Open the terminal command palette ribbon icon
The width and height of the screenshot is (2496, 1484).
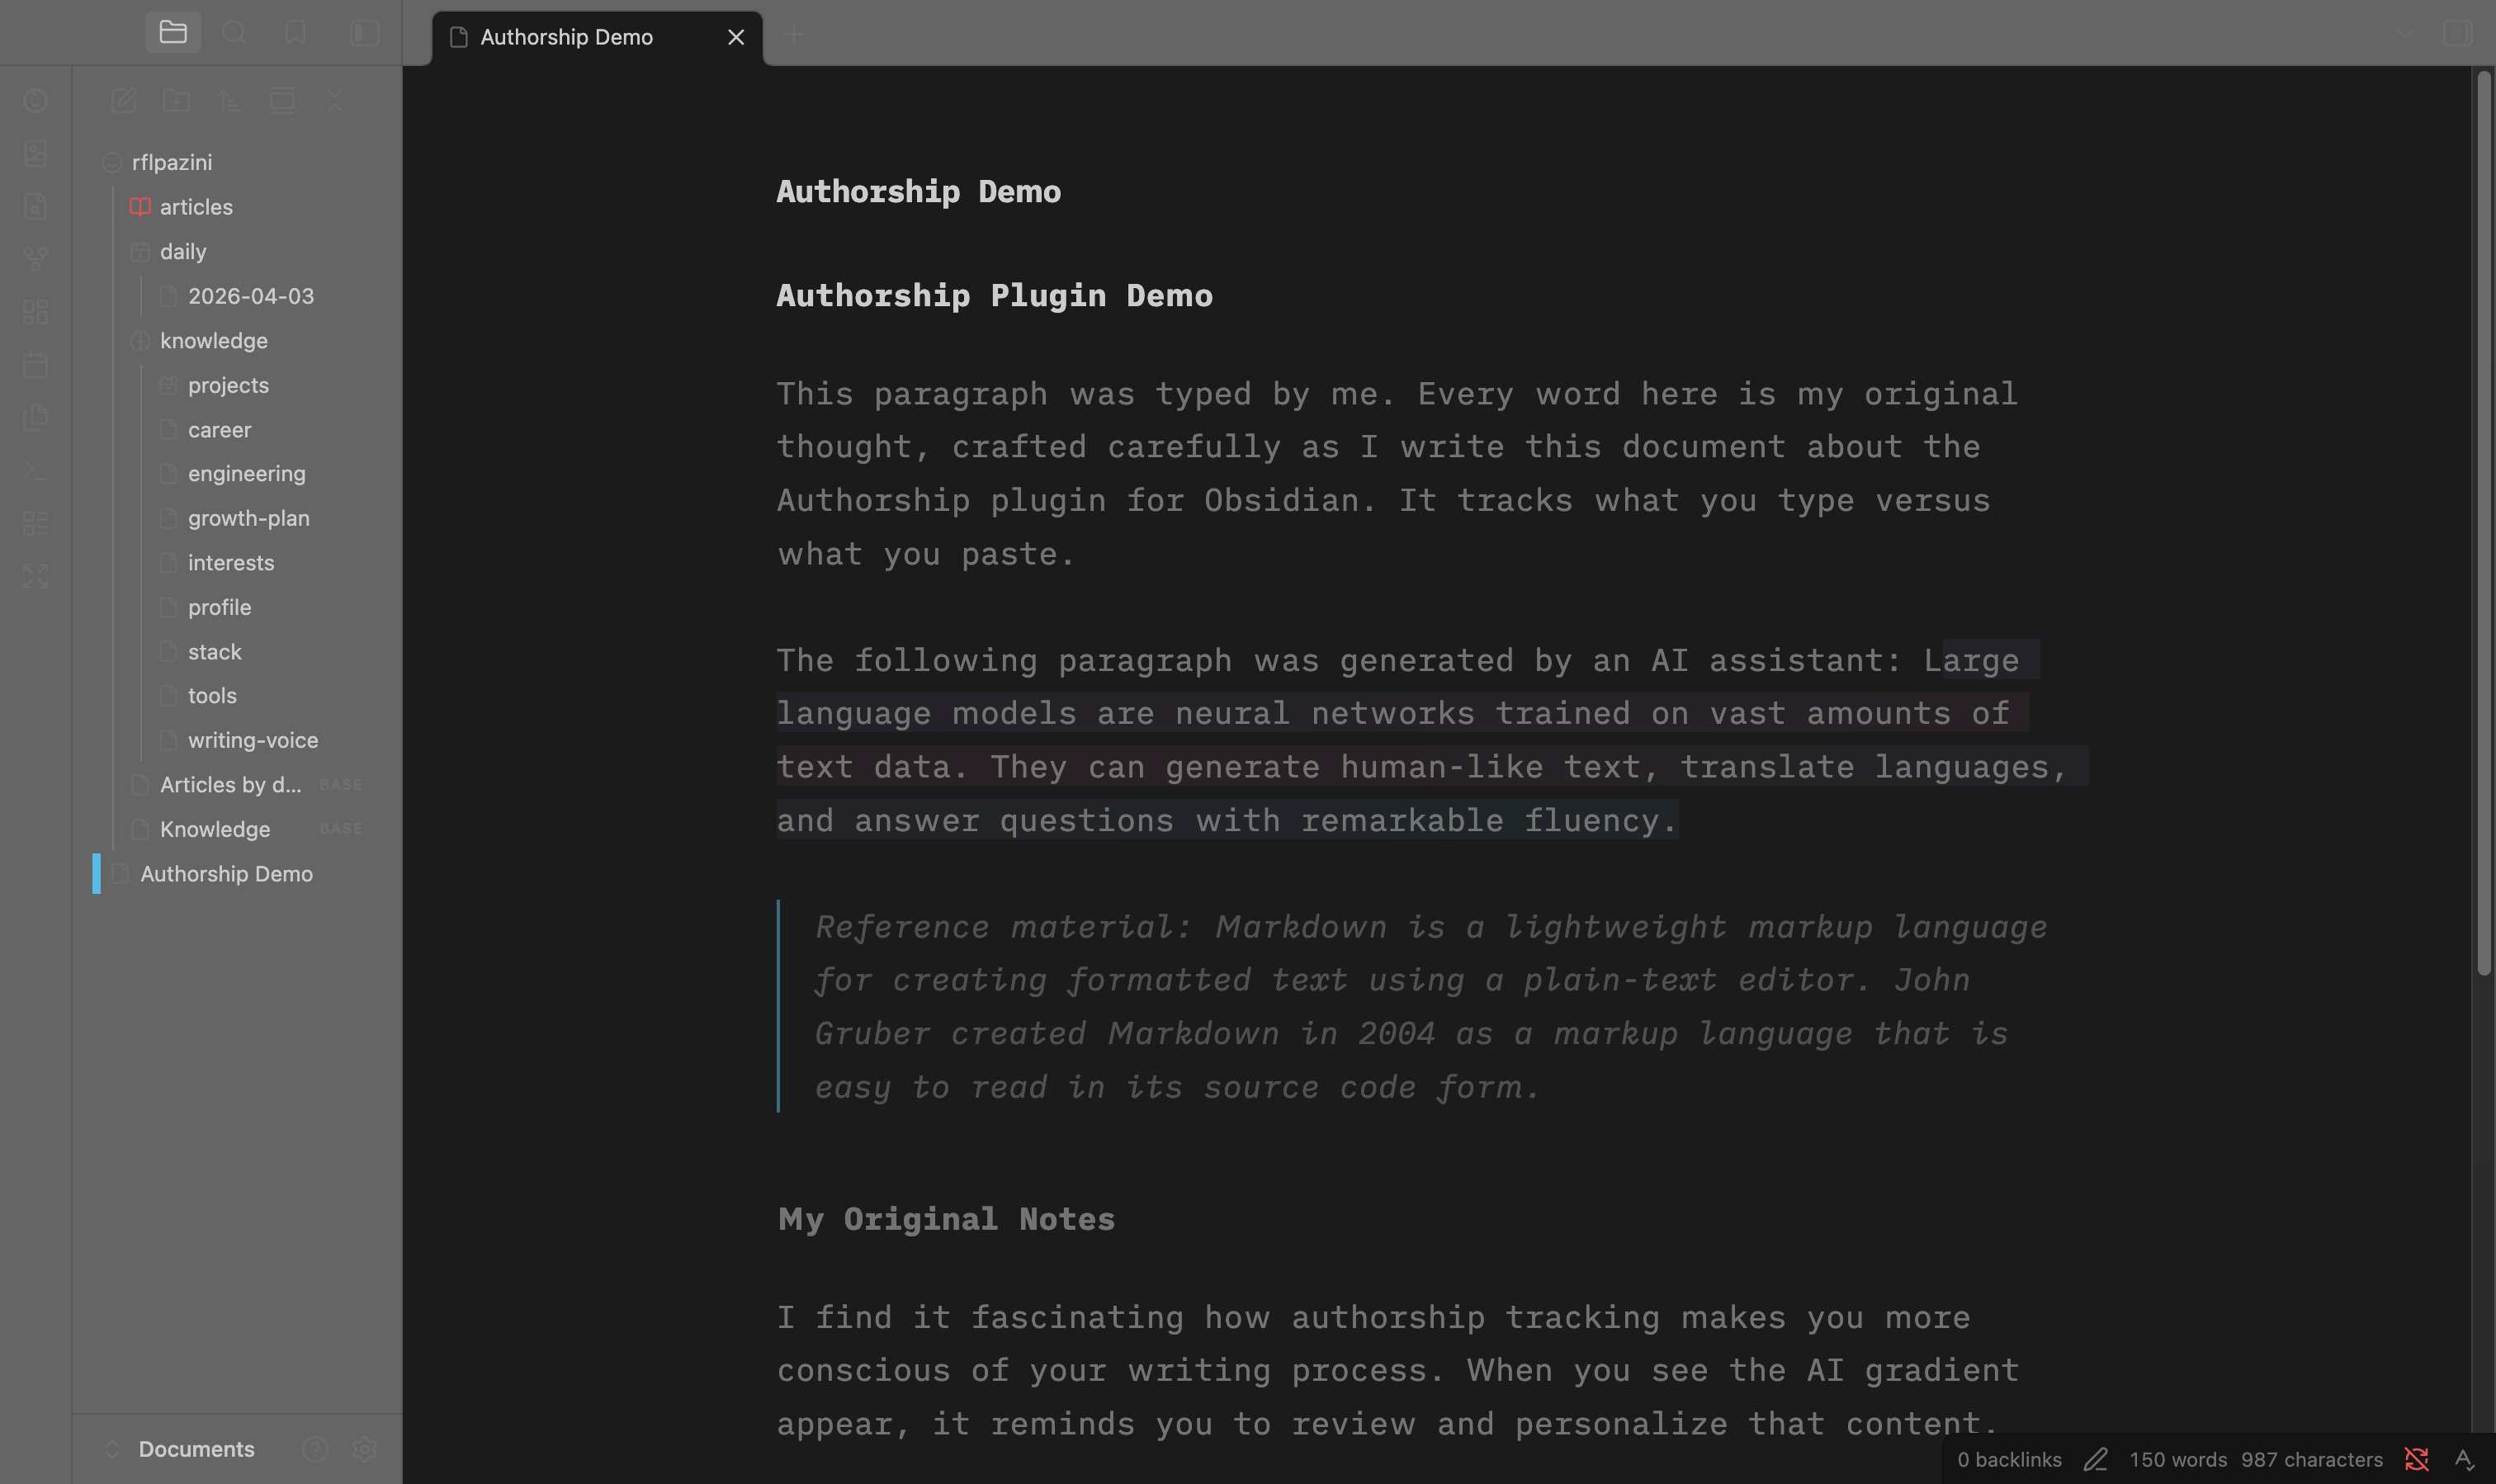36,470
